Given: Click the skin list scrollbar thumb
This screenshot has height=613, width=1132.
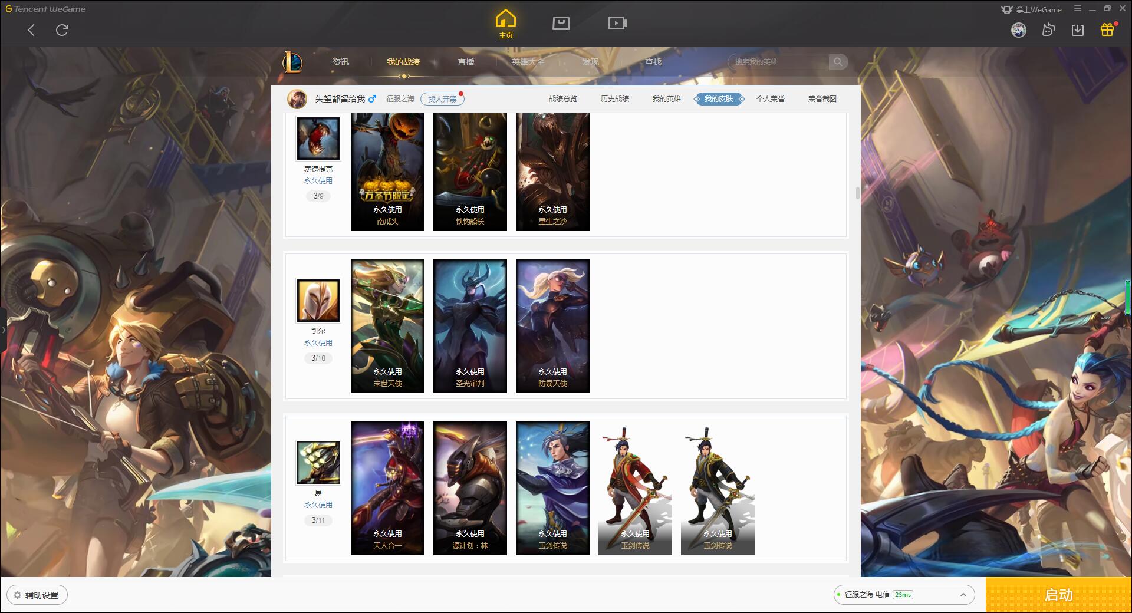Looking at the screenshot, I should point(857,193).
